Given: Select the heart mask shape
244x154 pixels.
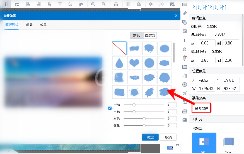Looking at the screenshot, I should tap(134, 63).
